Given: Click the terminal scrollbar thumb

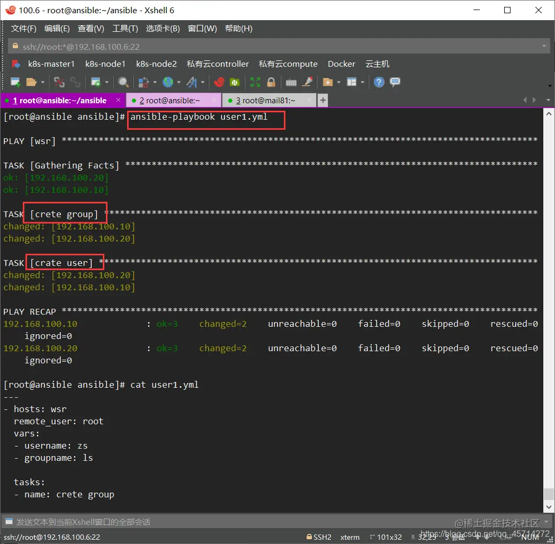Looking at the screenshot, I should point(549,494).
